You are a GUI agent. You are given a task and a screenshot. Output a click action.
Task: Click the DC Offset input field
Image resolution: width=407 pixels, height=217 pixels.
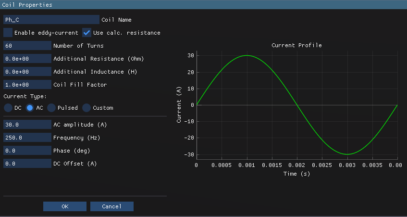click(27, 164)
